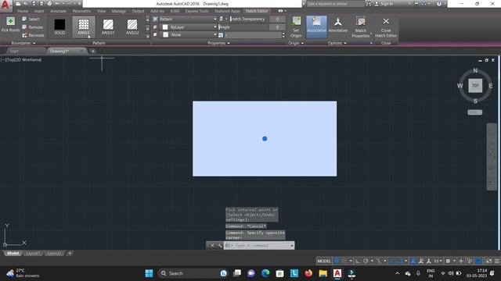Click the Hatch Transparency slider
The width and height of the screenshot is (501, 281).
(249, 19)
